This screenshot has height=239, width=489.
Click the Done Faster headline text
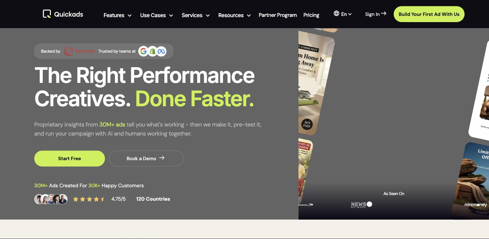pyautogui.click(x=195, y=99)
